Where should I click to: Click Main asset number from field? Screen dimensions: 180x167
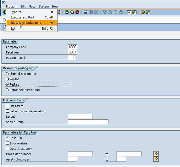80,154
